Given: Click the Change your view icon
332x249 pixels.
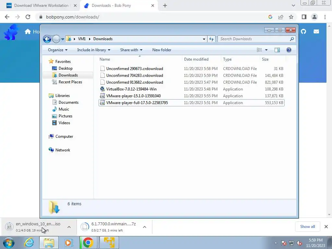Looking at the screenshot, I should pyautogui.click(x=259, y=50).
